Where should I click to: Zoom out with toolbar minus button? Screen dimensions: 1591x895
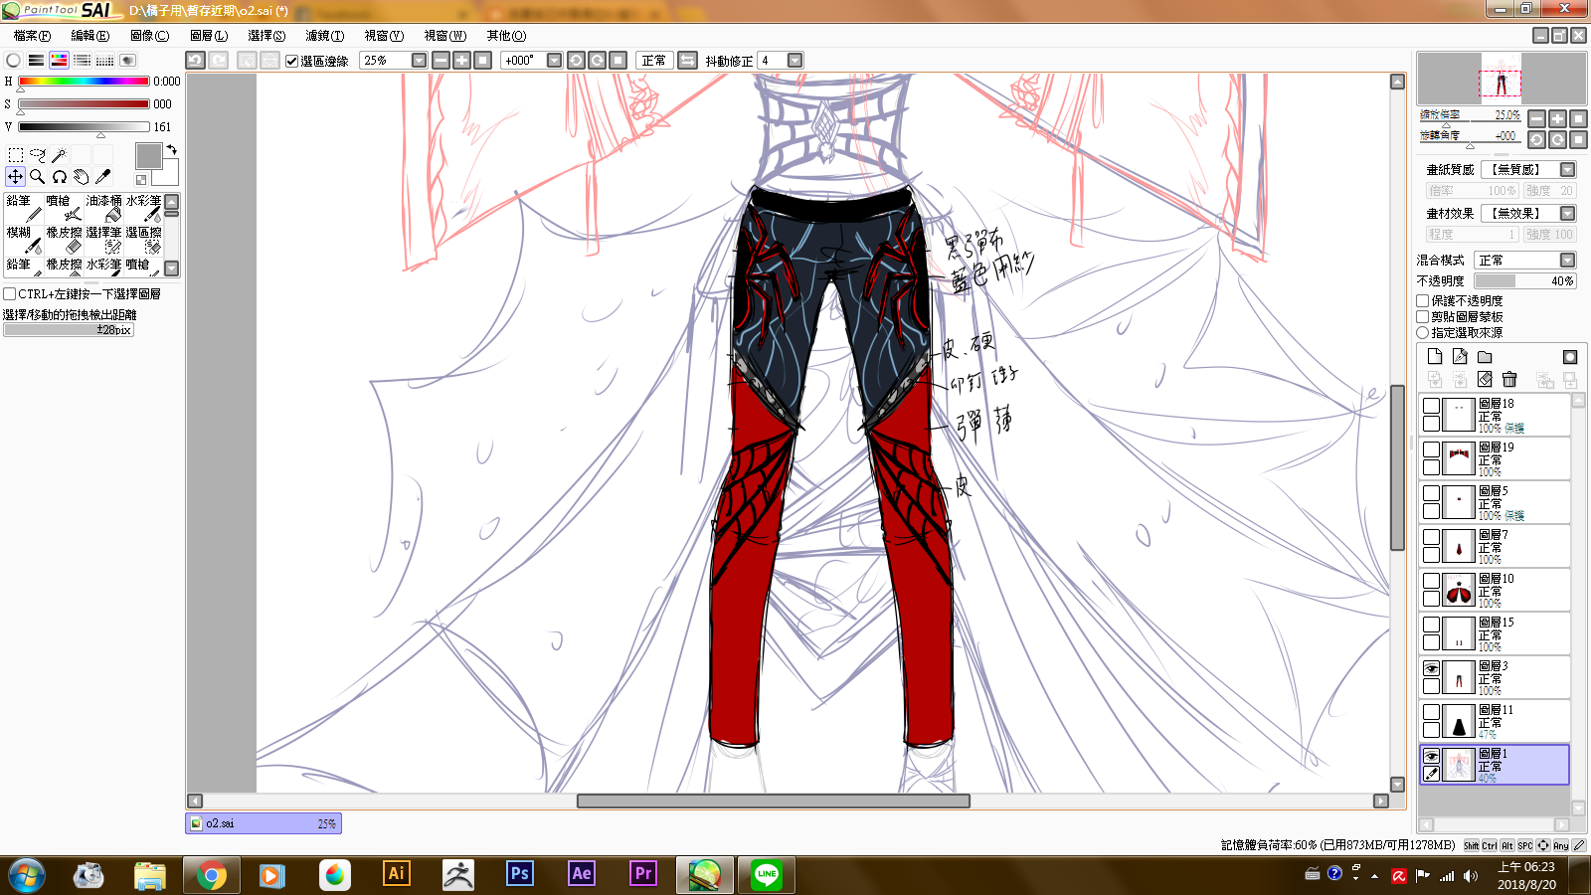[441, 61]
